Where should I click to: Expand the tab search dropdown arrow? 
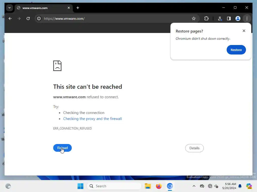pos(10,8)
